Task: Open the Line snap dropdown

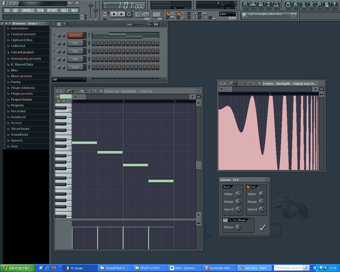Action: point(228,14)
